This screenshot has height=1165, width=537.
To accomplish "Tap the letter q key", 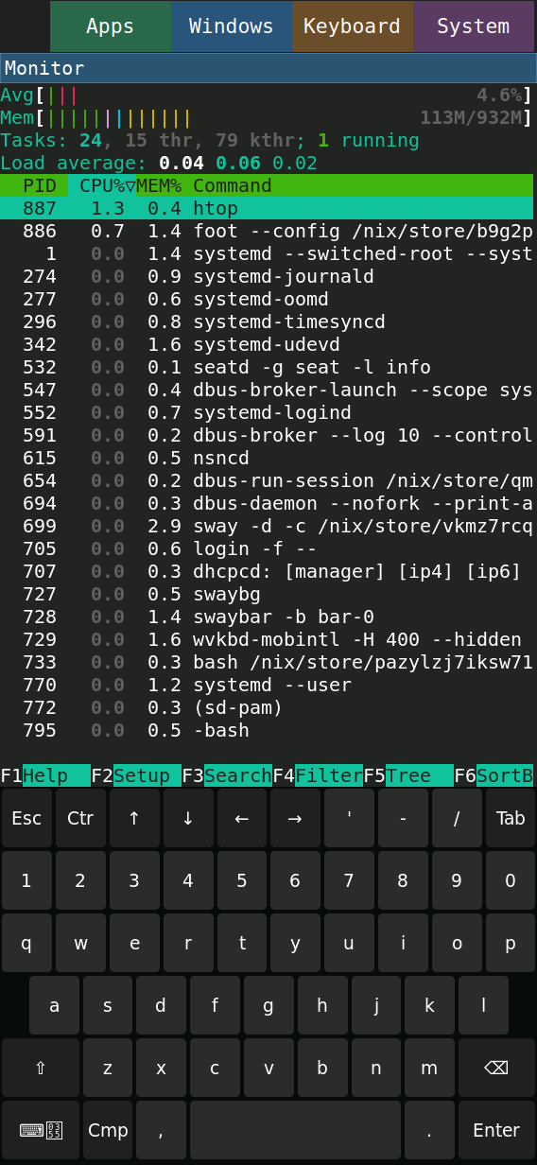I will pos(26,943).
